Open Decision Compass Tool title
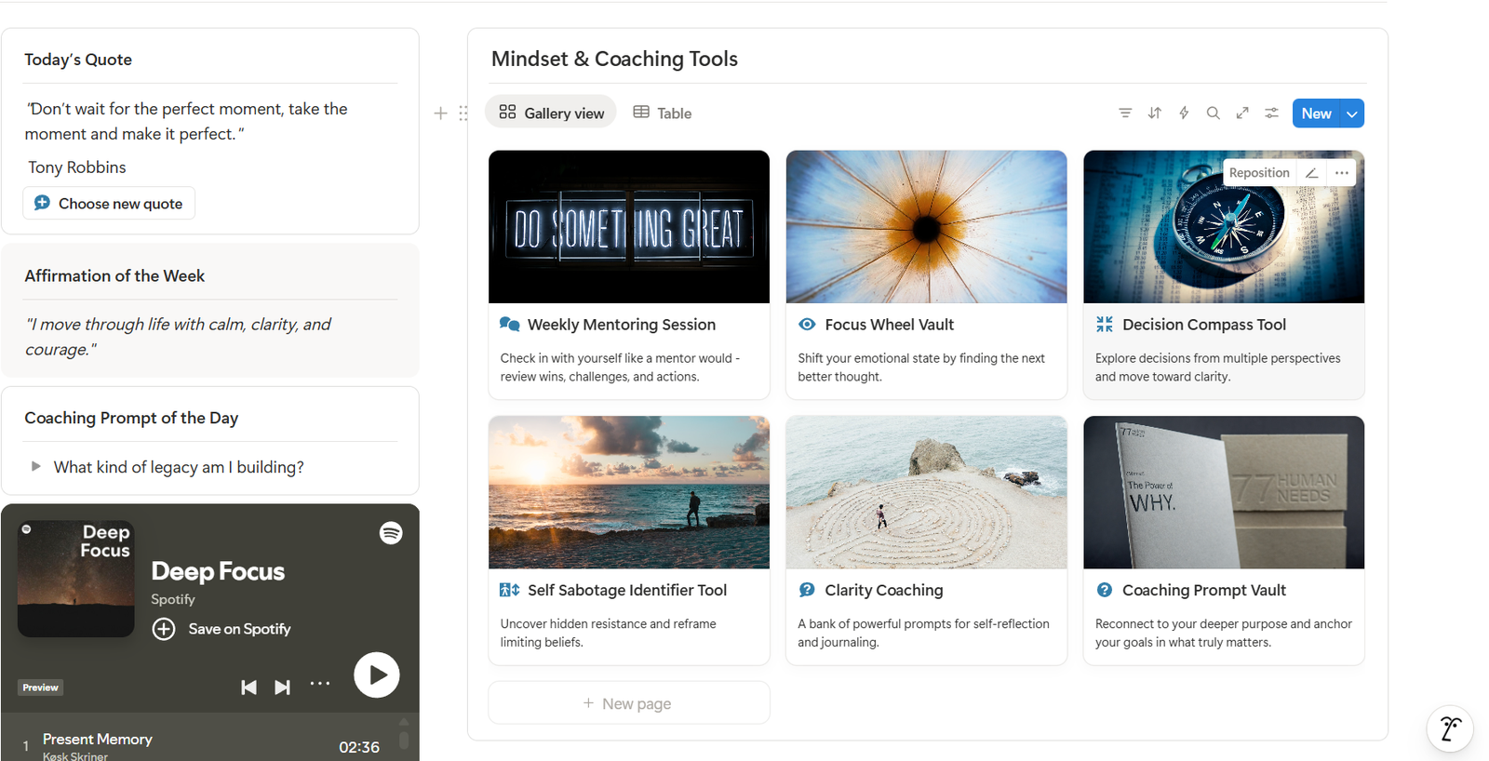 coord(1204,325)
